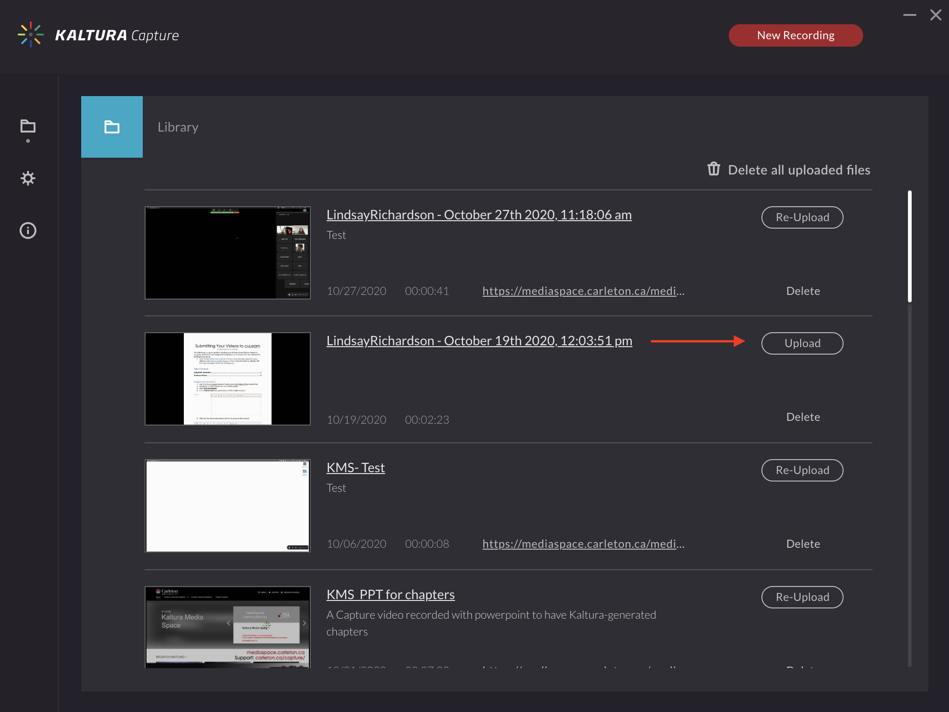Start a New Recording
This screenshot has height=712, width=949.
(795, 35)
